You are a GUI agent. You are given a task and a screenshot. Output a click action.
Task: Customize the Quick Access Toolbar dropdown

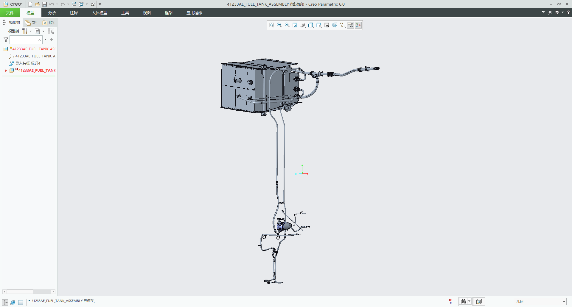[100, 4]
